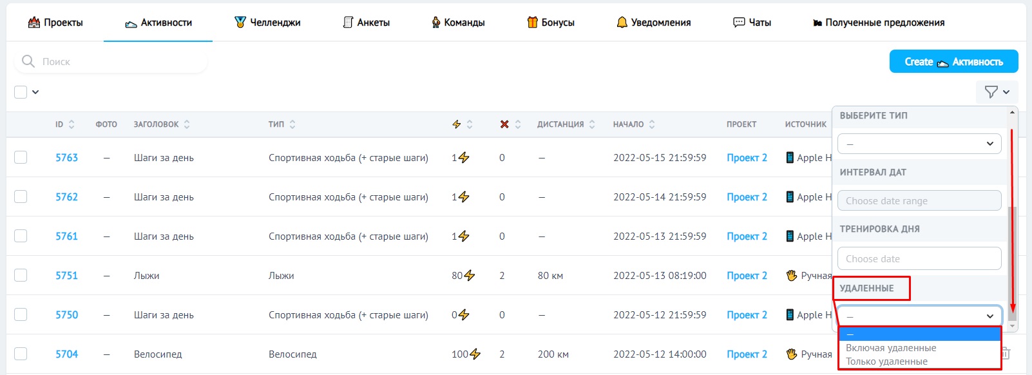This screenshot has height=375, width=1032.
Task: Open activity 5750 link
Action: [x=66, y=314]
